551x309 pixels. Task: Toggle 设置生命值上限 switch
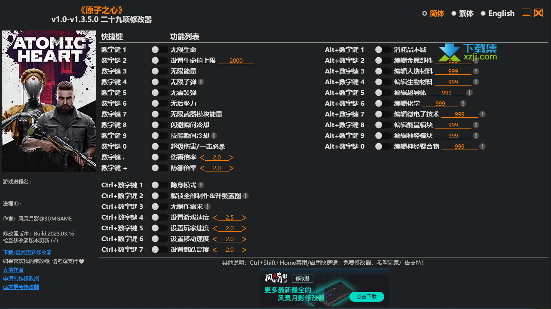coord(159,60)
